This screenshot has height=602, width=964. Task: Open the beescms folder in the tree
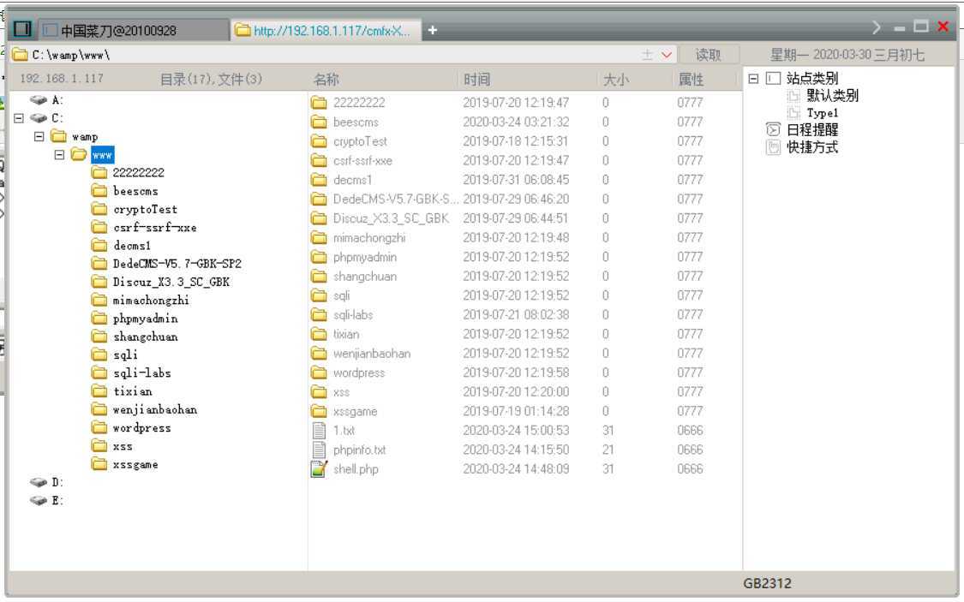(135, 191)
